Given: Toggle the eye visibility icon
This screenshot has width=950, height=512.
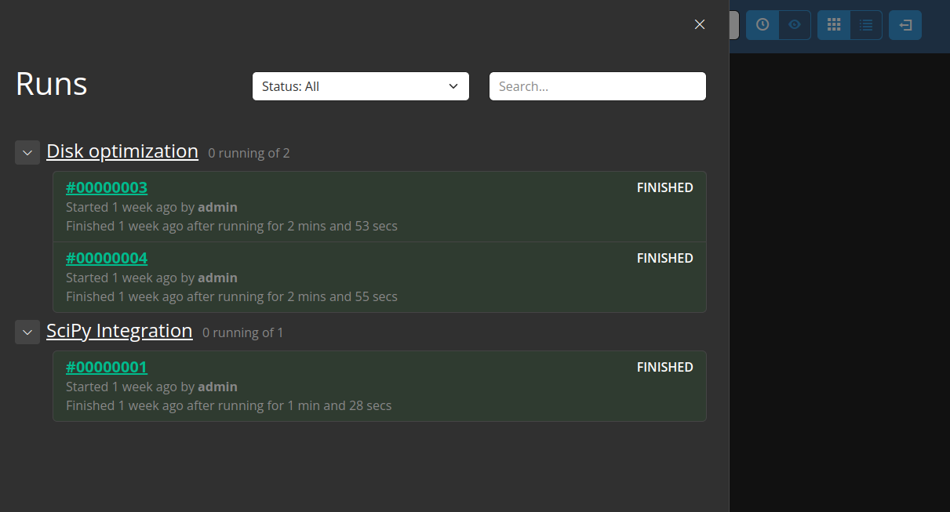Looking at the screenshot, I should point(795,25).
